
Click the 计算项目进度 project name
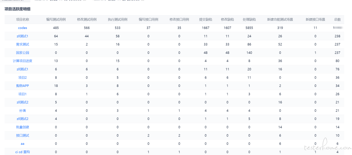(22, 61)
